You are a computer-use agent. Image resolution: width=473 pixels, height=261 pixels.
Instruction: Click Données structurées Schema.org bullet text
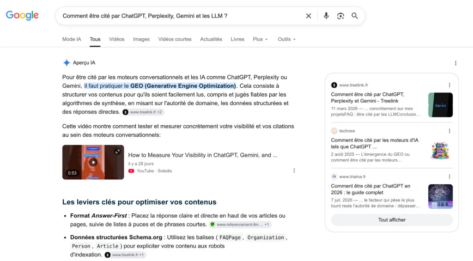click(116, 237)
